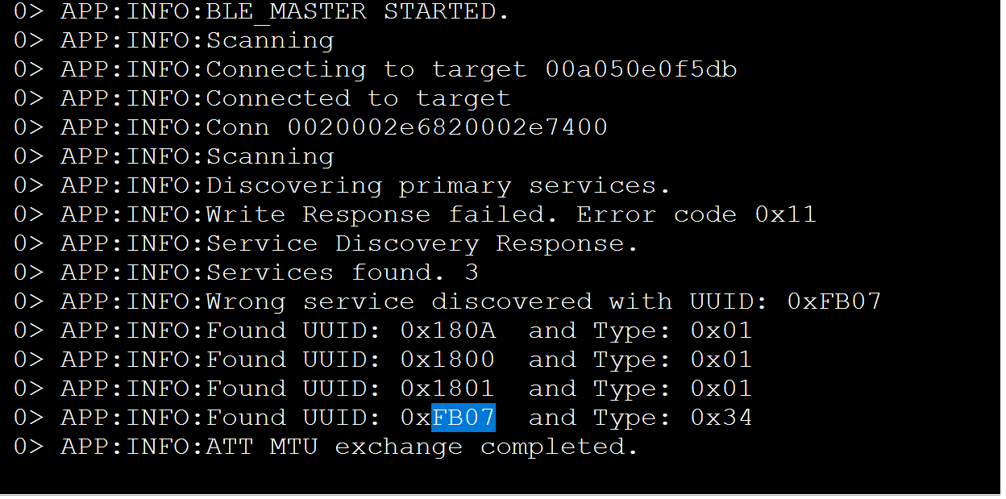Screen dimensions: 1006x499
Task: Click the Error code 0x11 text
Action: tap(696, 214)
